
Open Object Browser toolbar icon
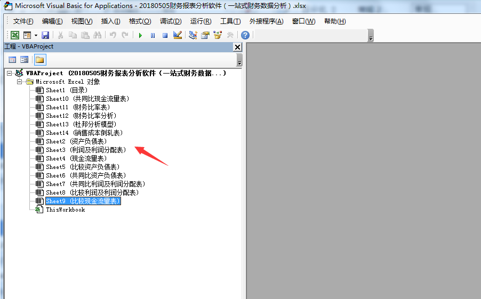pos(218,35)
